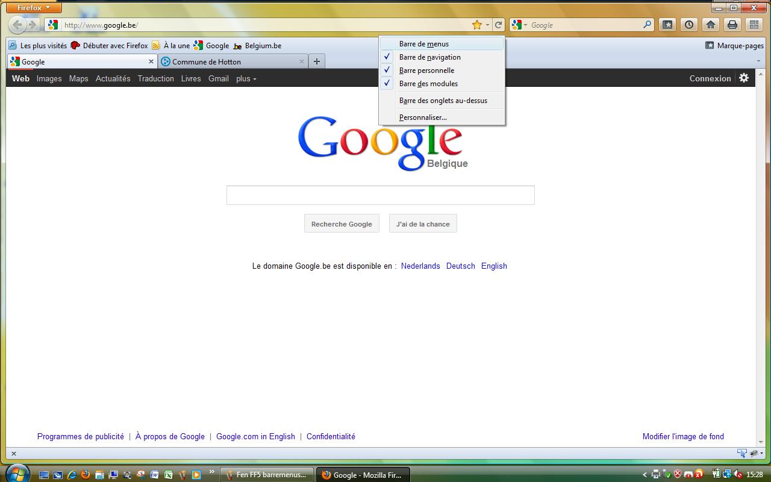Viewport: 771px width, 482px height.
Task: Uncheck Barre de navigation
Action: tap(429, 57)
